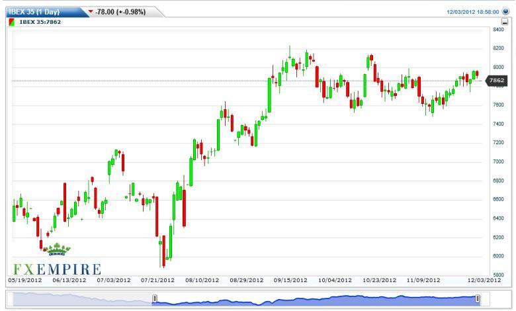Click the red down-arrow change indicator
The image size is (516, 311).
91,11
